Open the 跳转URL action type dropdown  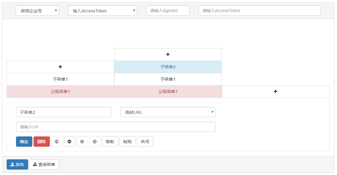(168, 112)
